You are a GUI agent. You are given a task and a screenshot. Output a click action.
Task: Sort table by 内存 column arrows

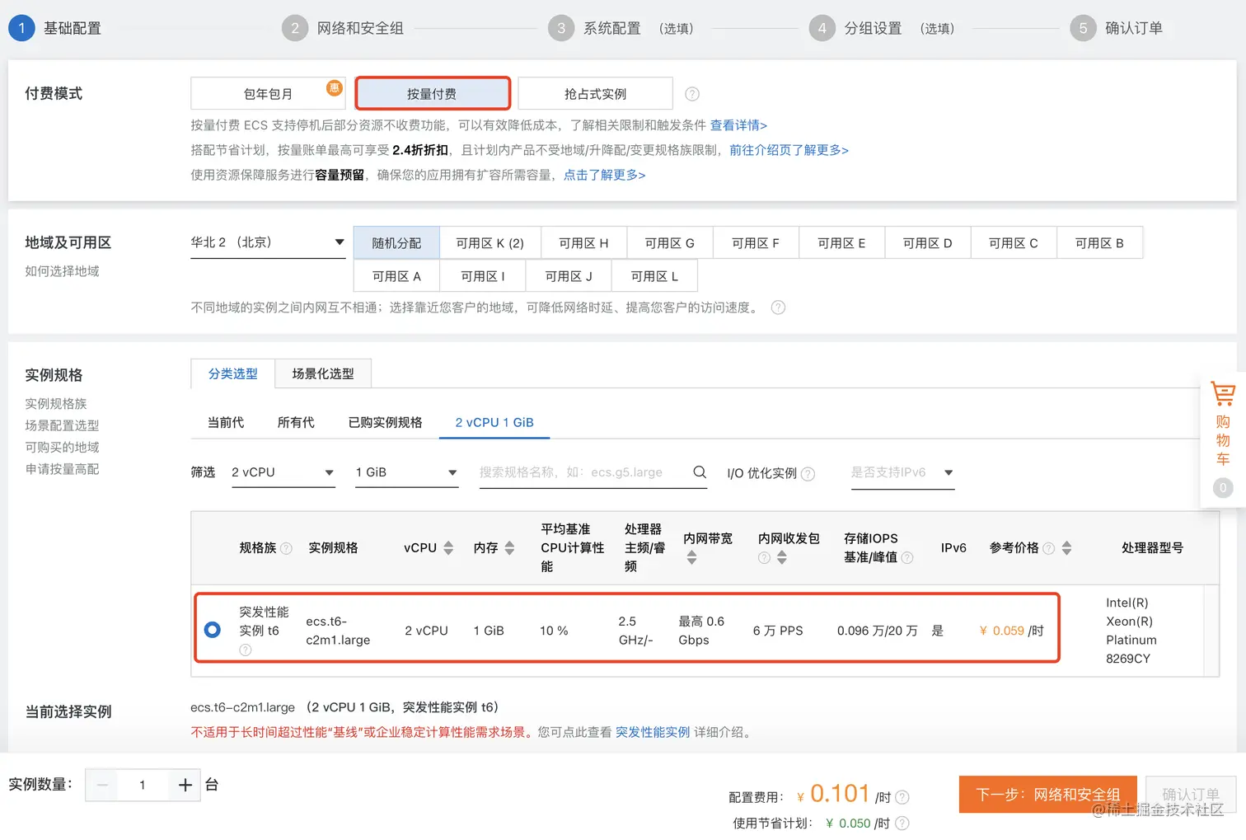(509, 548)
